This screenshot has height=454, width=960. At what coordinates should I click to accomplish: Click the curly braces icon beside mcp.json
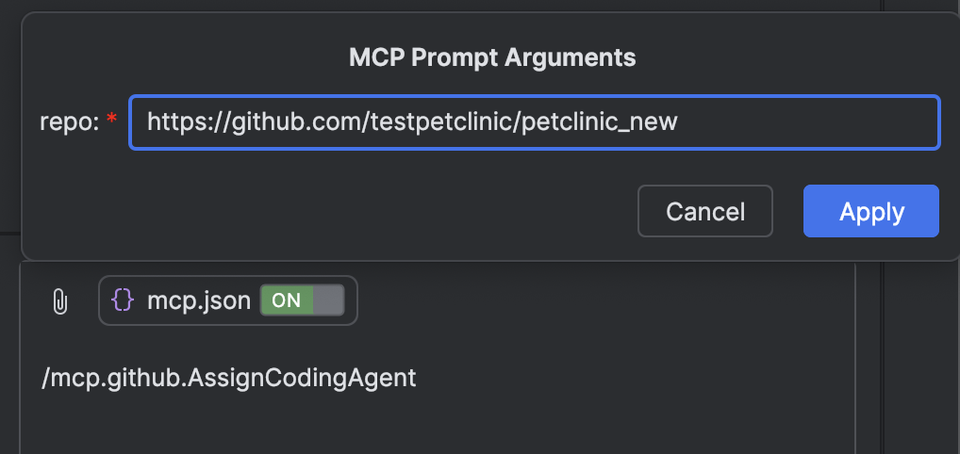123,300
